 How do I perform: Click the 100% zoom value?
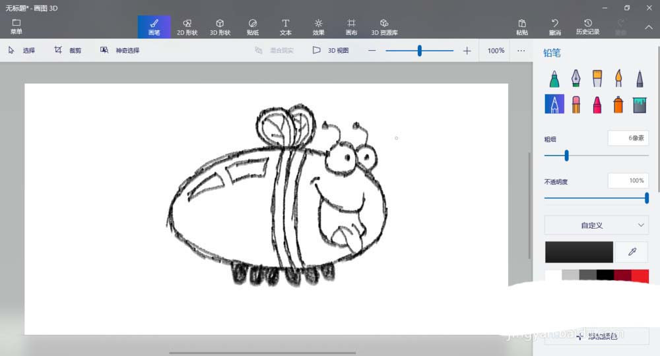coord(496,51)
